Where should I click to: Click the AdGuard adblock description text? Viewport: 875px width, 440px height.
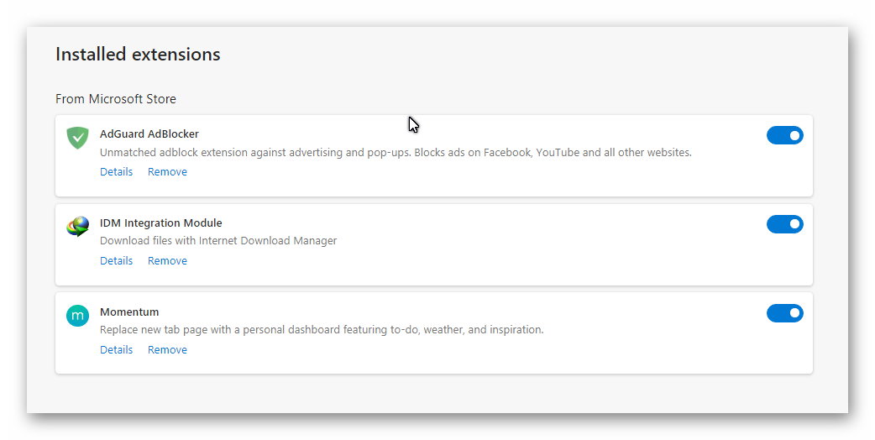[x=396, y=153]
